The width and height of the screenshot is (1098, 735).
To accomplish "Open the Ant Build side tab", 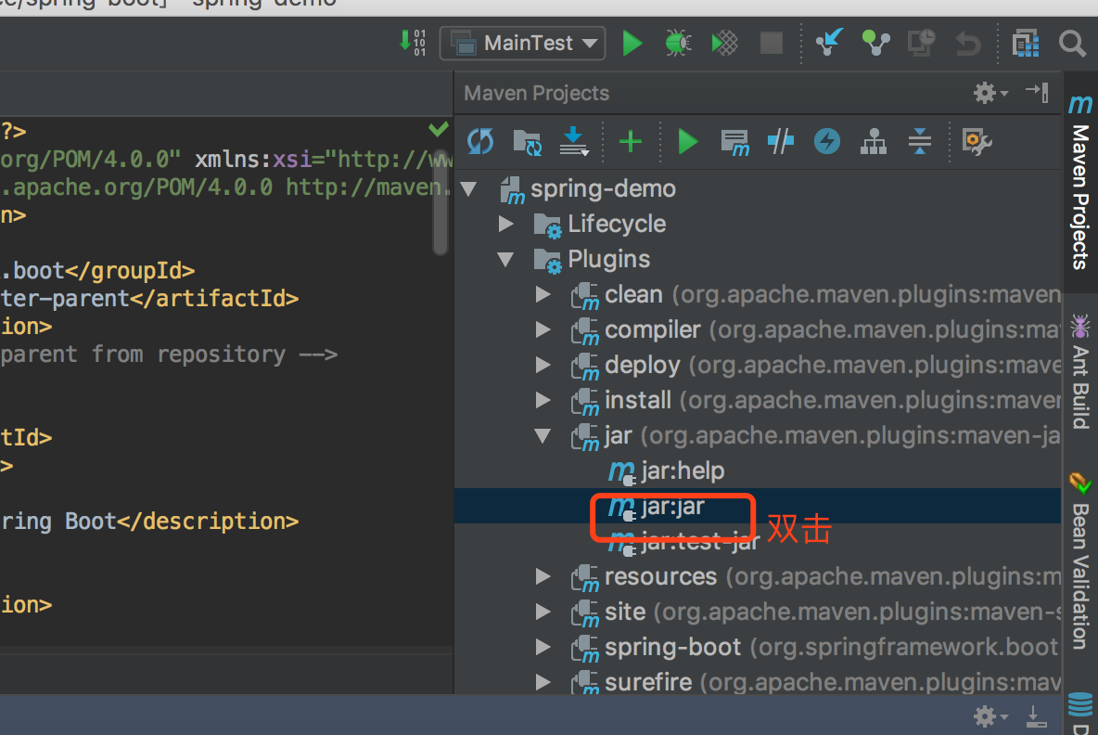I will [1080, 371].
